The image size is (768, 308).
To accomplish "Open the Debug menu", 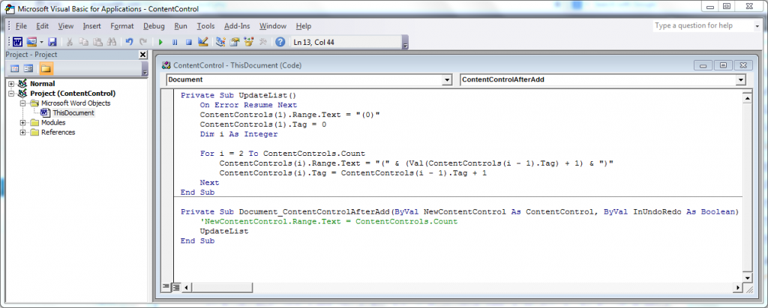I will coord(154,26).
